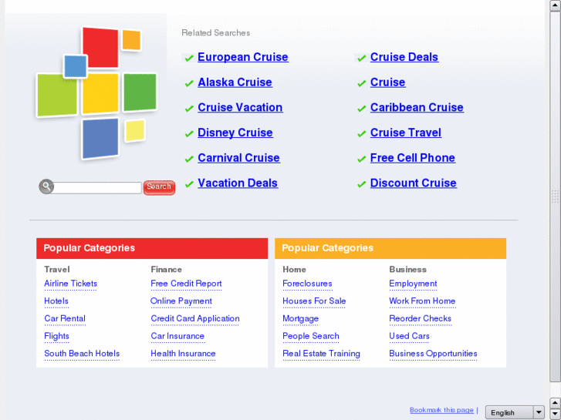Click the checkmark beside Free Cell Phone
This screenshot has height=420, width=561.
pyautogui.click(x=361, y=159)
